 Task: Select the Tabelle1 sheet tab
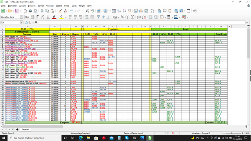25,130
